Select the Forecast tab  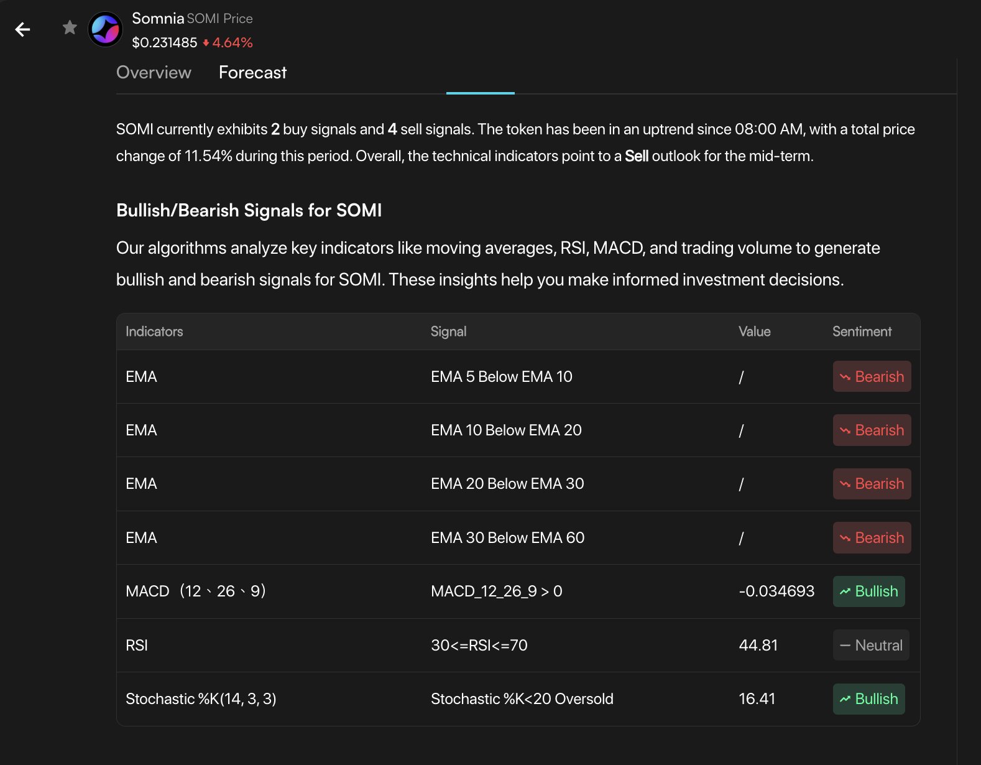[x=252, y=73]
